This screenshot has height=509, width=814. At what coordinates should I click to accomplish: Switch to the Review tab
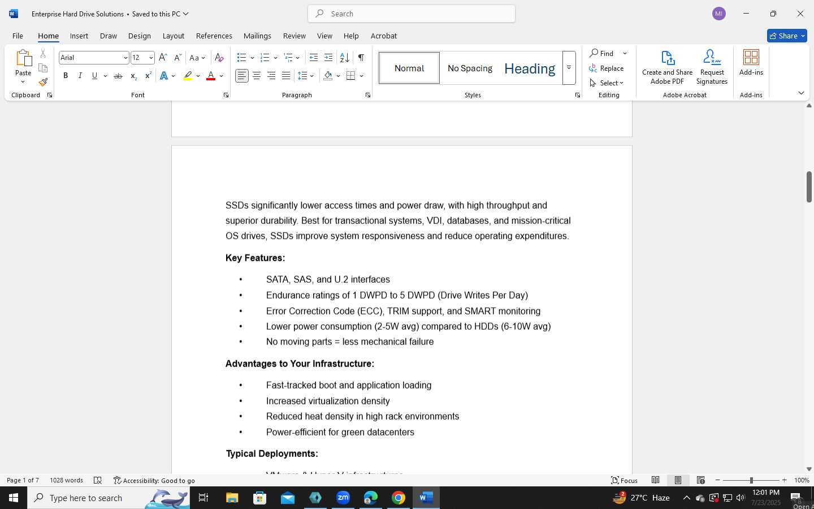295,36
